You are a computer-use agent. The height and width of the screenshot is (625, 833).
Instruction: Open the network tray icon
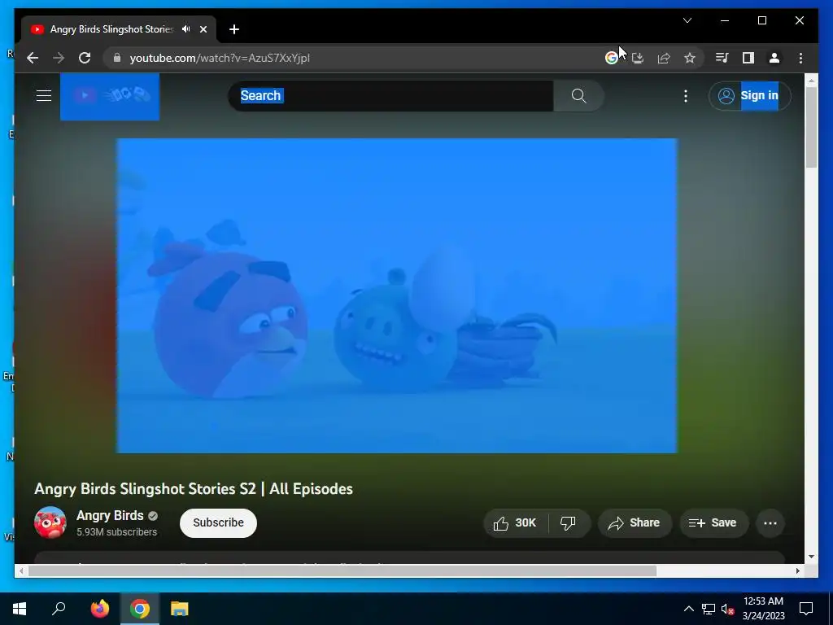coord(709,609)
